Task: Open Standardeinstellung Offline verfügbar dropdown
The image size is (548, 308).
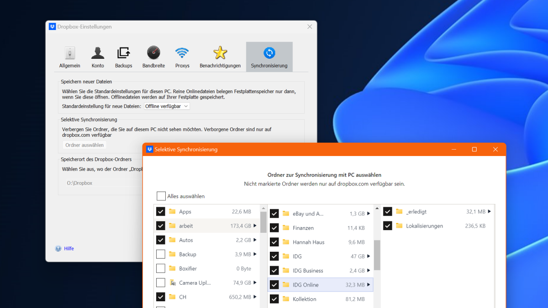Action: [167, 106]
